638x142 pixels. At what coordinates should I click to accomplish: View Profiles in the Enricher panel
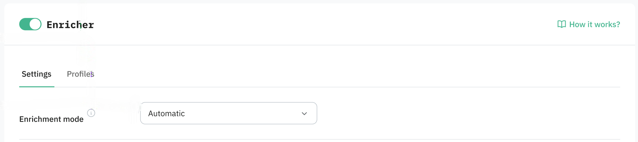81,74
